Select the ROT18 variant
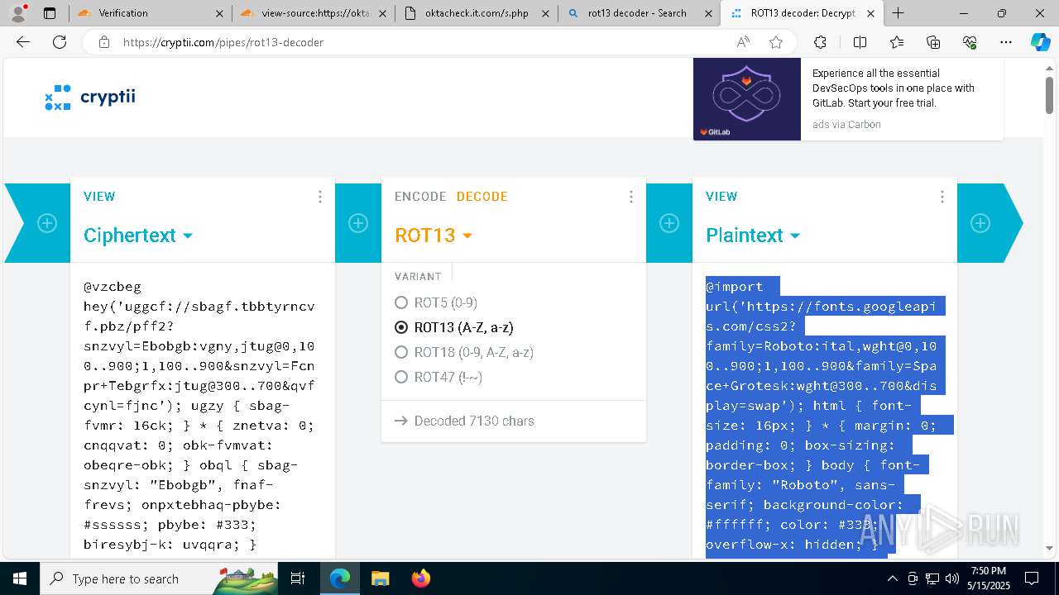The width and height of the screenshot is (1059, 595). point(464,352)
